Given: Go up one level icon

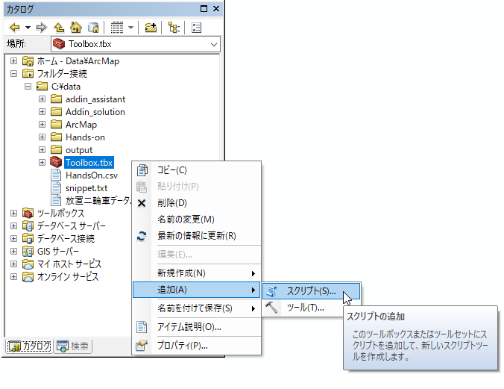Looking at the screenshot, I should (x=59, y=28).
